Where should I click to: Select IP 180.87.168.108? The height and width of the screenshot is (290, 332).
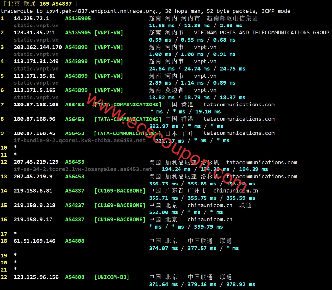point(36,105)
